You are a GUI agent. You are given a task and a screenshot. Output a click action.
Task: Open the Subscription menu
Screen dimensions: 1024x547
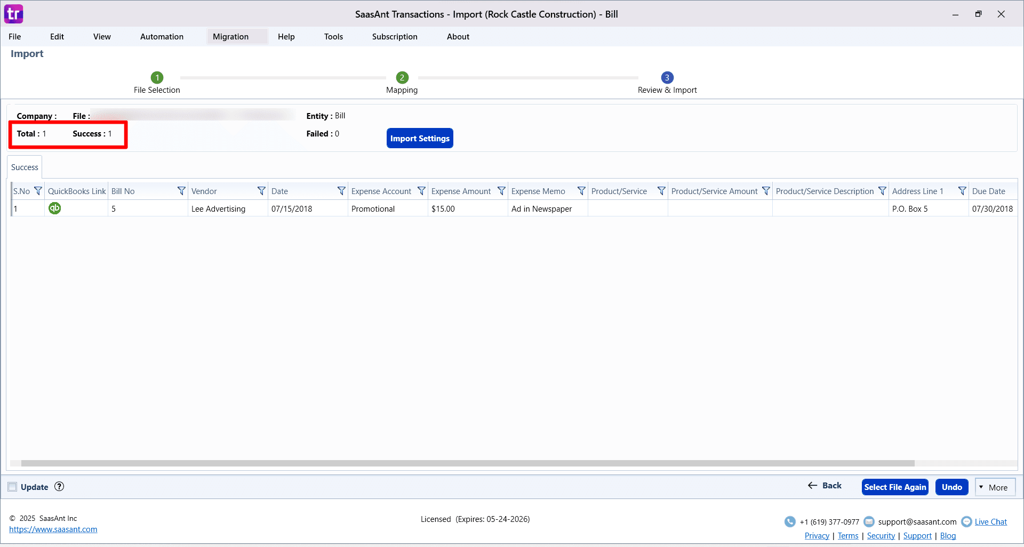pos(395,36)
